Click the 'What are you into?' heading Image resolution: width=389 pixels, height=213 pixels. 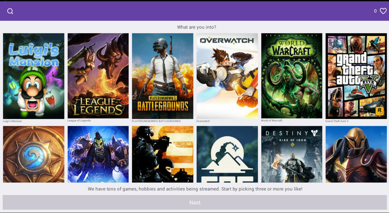(197, 27)
